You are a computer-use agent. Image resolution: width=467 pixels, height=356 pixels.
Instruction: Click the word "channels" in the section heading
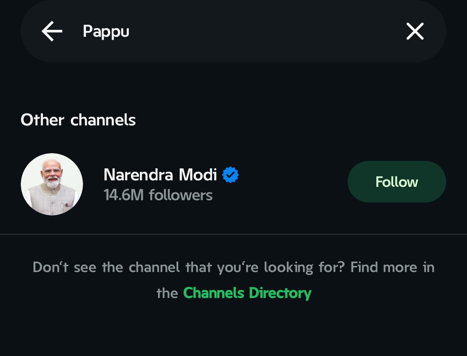click(x=103, y=120)
